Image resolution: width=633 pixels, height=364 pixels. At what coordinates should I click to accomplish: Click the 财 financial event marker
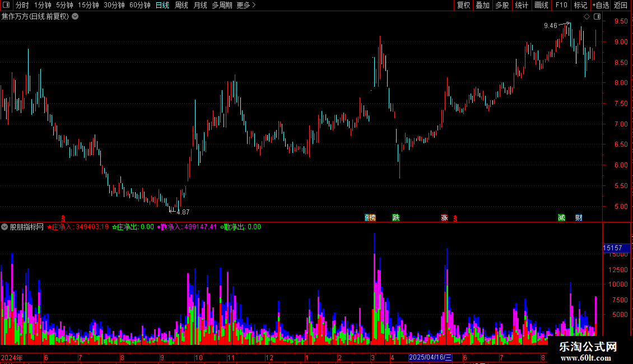(579, 217)
